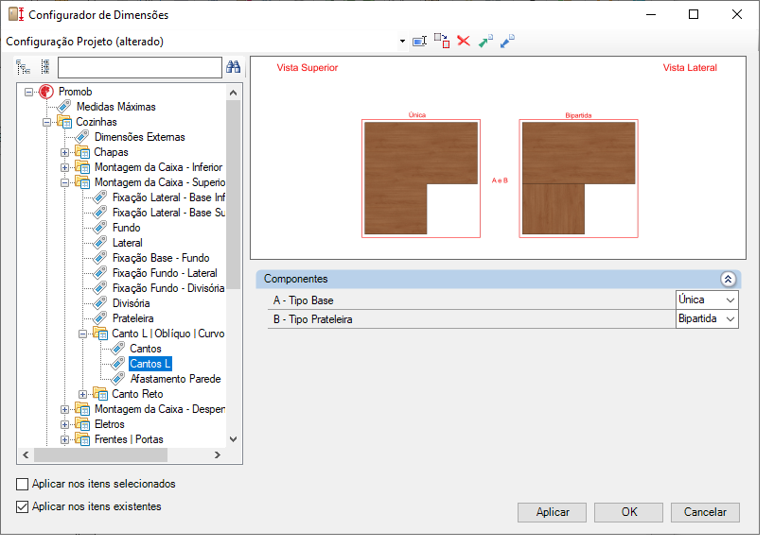This screenshot has width=774, height=548.
Task: Click the red Promob root icon
Action: tap(46, 92)
